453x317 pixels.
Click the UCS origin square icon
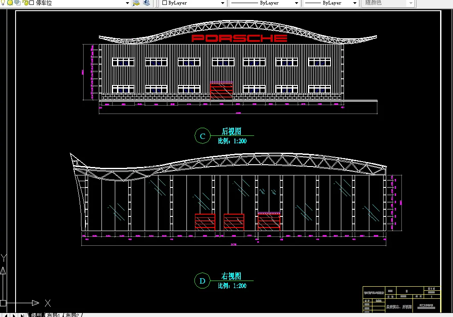(3, 303)
